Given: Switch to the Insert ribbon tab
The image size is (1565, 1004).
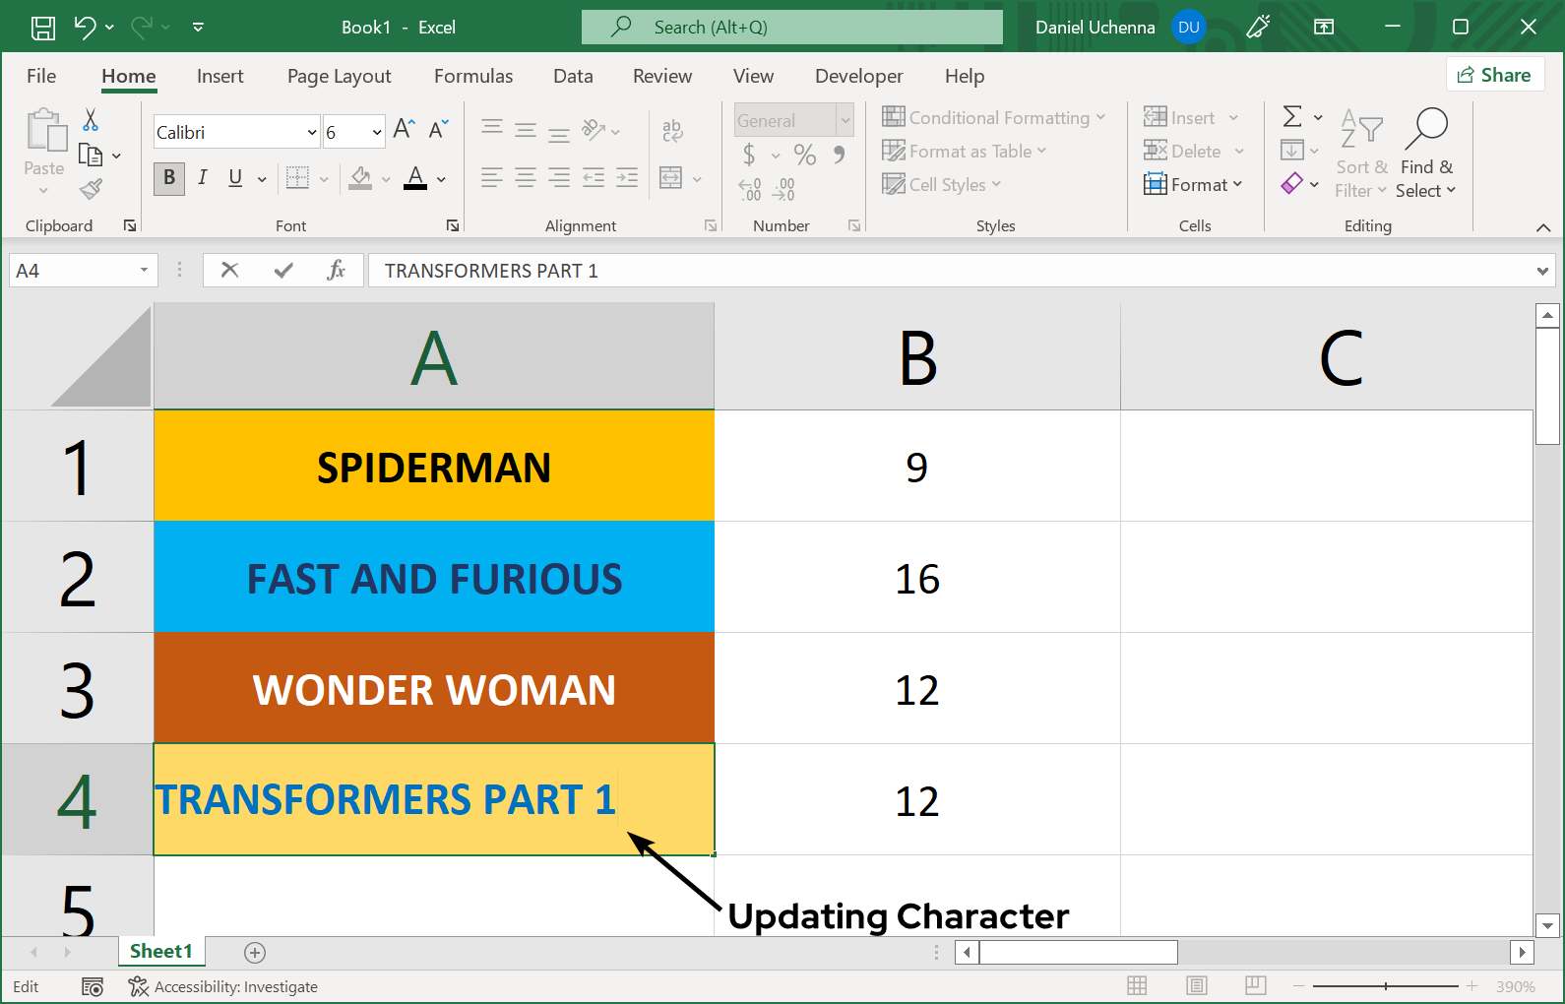Looking at the screenshot, I should [x=219, y=76].
